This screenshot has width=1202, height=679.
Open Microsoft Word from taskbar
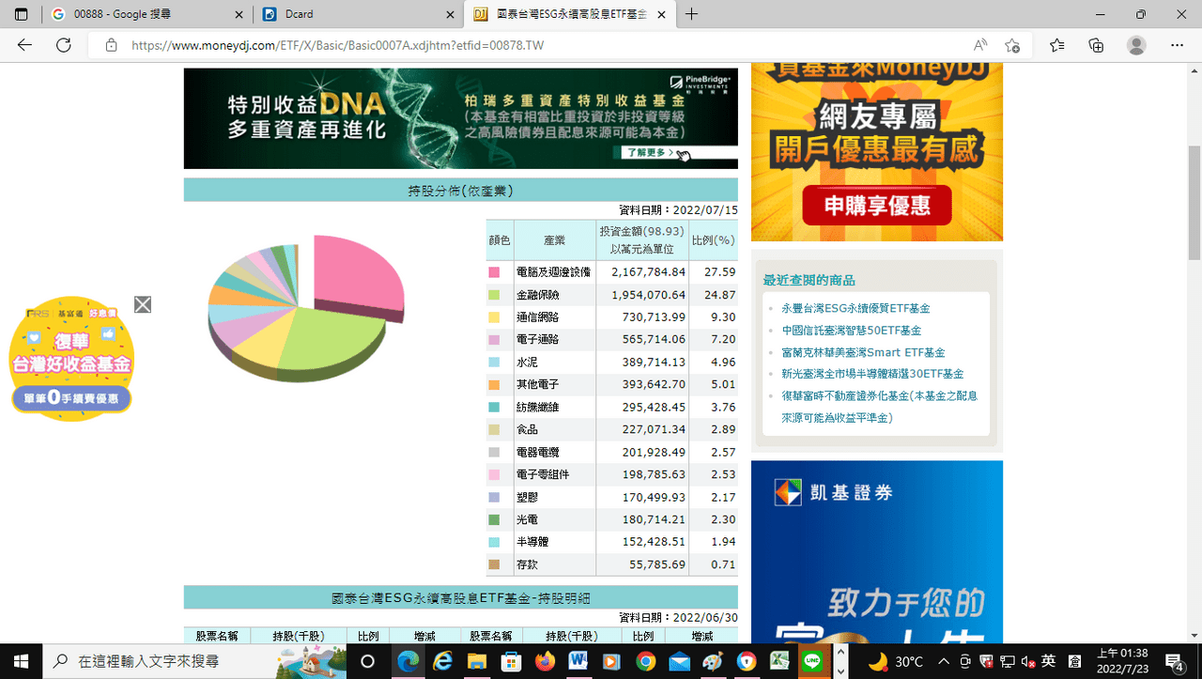point(578,661)
